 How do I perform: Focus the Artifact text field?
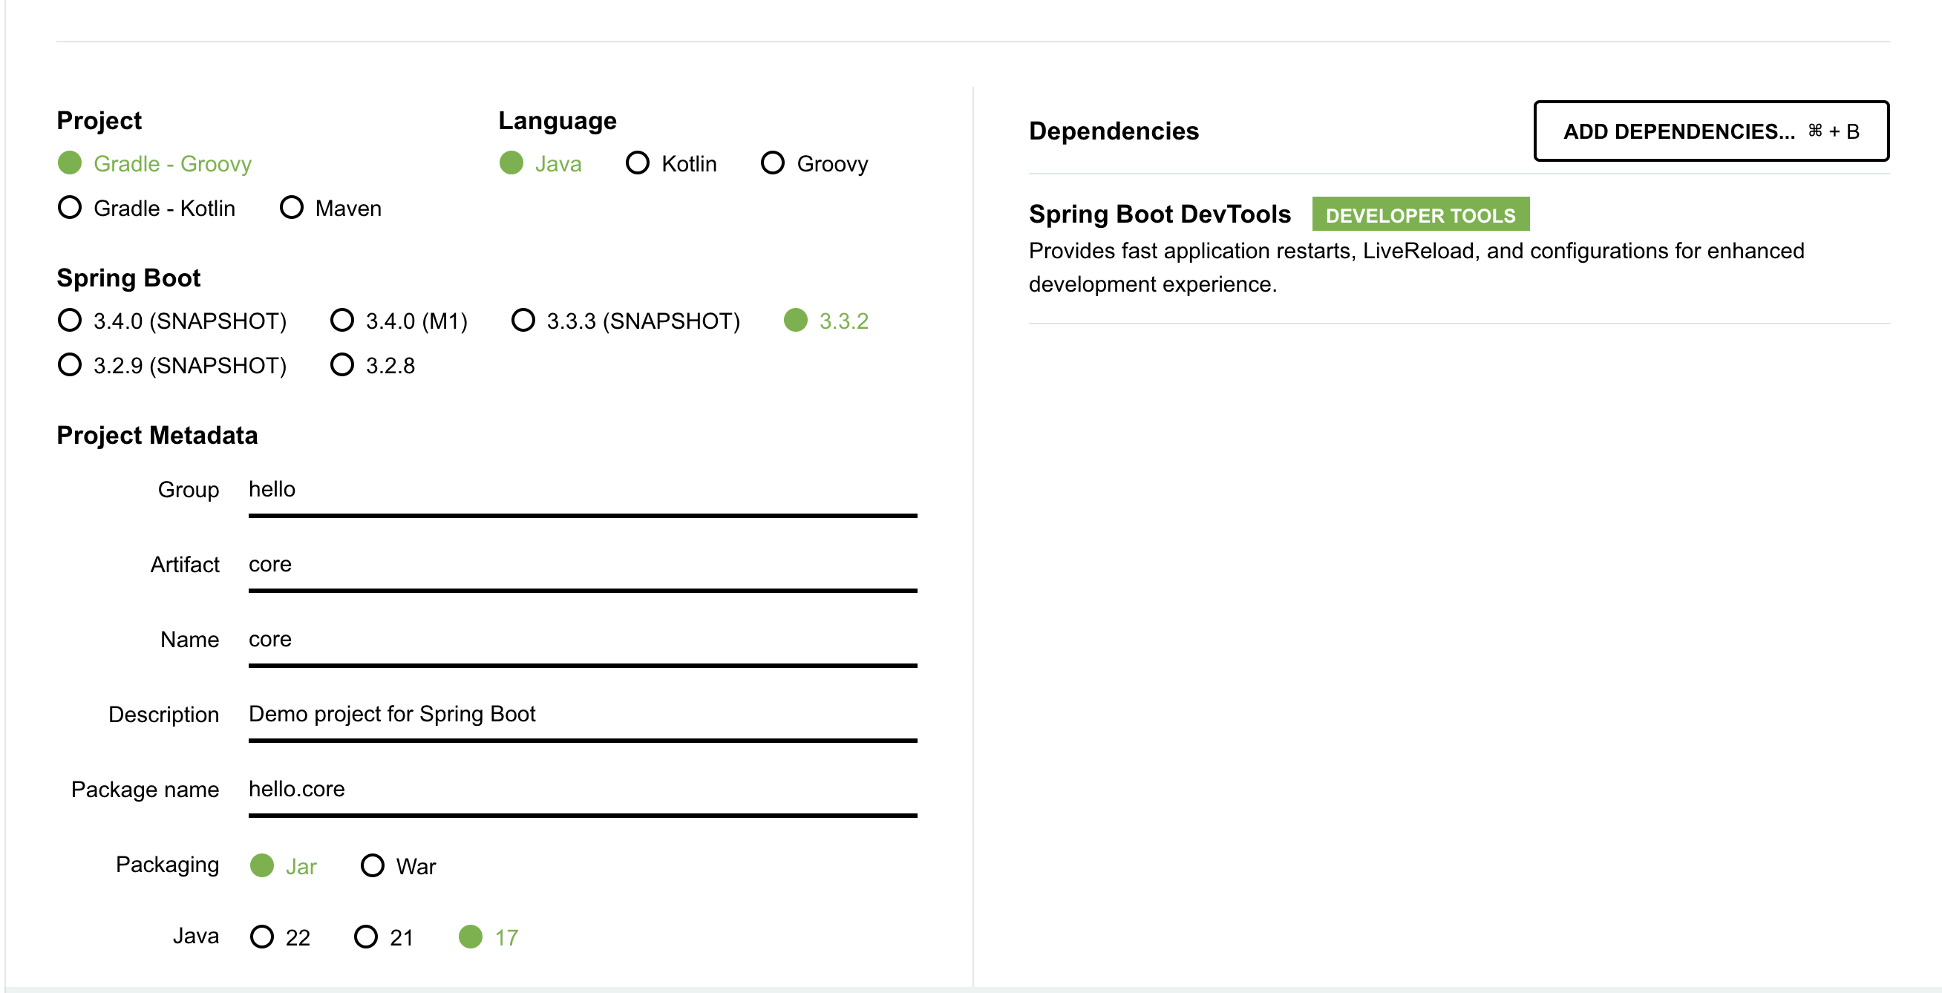click(582, 564)
